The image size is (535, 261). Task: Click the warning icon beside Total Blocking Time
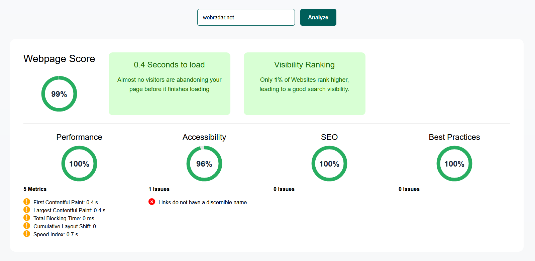point(27,218)
